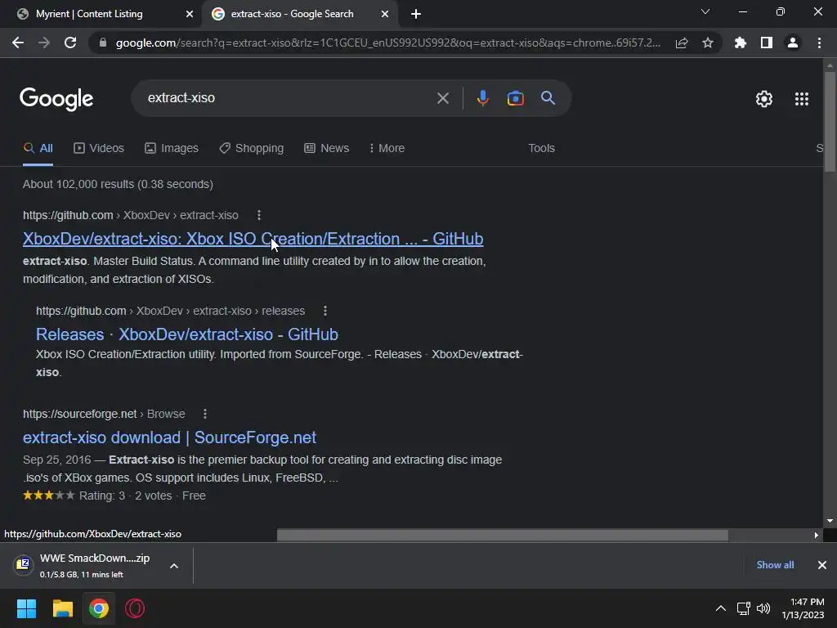
Task: Click the scrollbar down arrow
Action: (830, 521)
